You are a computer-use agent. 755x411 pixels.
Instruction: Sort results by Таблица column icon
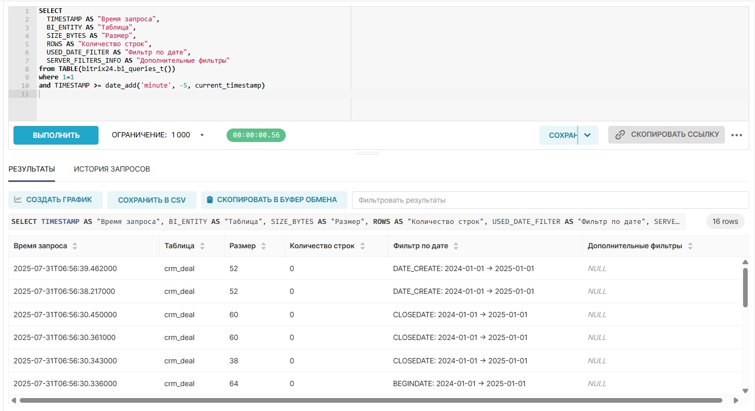[x=202, y=246]
